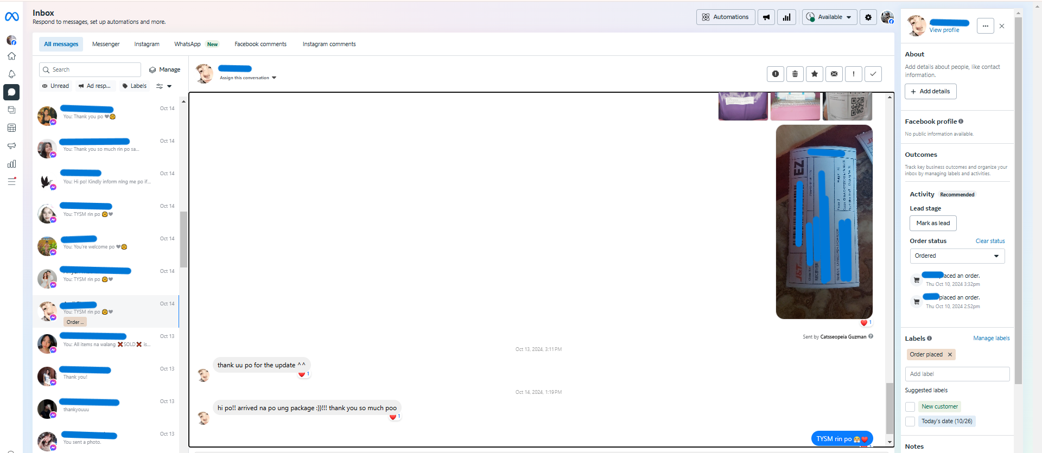Click the Facebook profile info icon
The width and height of the screenshot is (1042, 453).
pyautogui.click(x=961, y=122)
